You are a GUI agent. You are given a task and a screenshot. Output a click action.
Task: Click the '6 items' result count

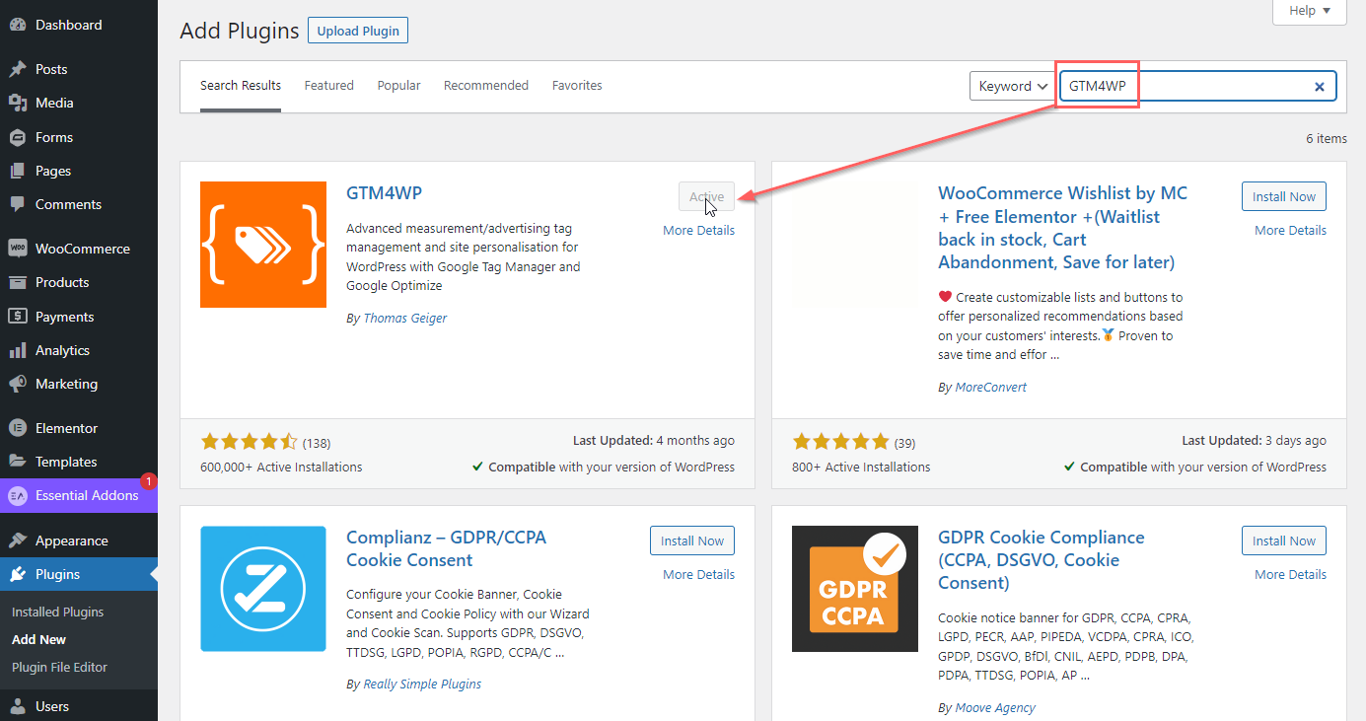pyautogui.click(x=1327, y=138)
